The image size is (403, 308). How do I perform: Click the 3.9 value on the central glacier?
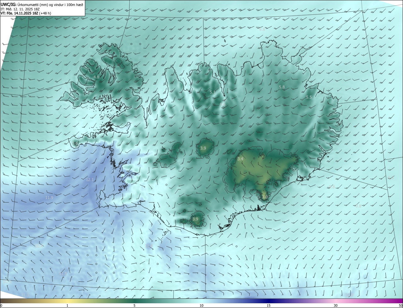coord(203,148)
